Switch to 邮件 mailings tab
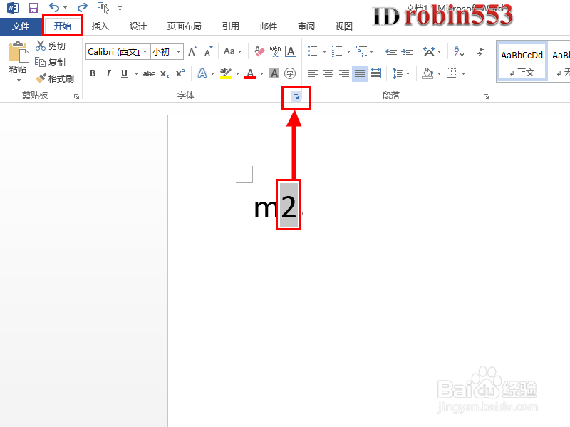570x427 pixels. pos(269,26)
